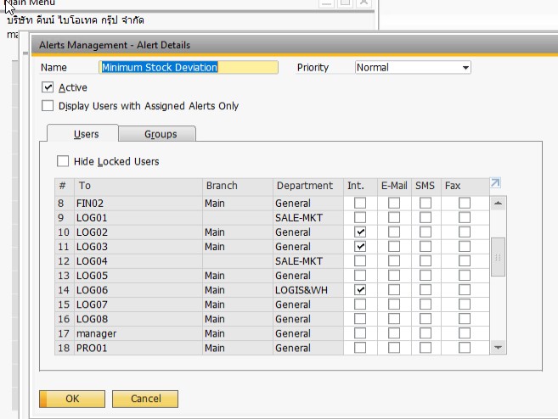This screenshot has height=419, width=558.
Task: Click the Department column header
Action: click(308, 186)
